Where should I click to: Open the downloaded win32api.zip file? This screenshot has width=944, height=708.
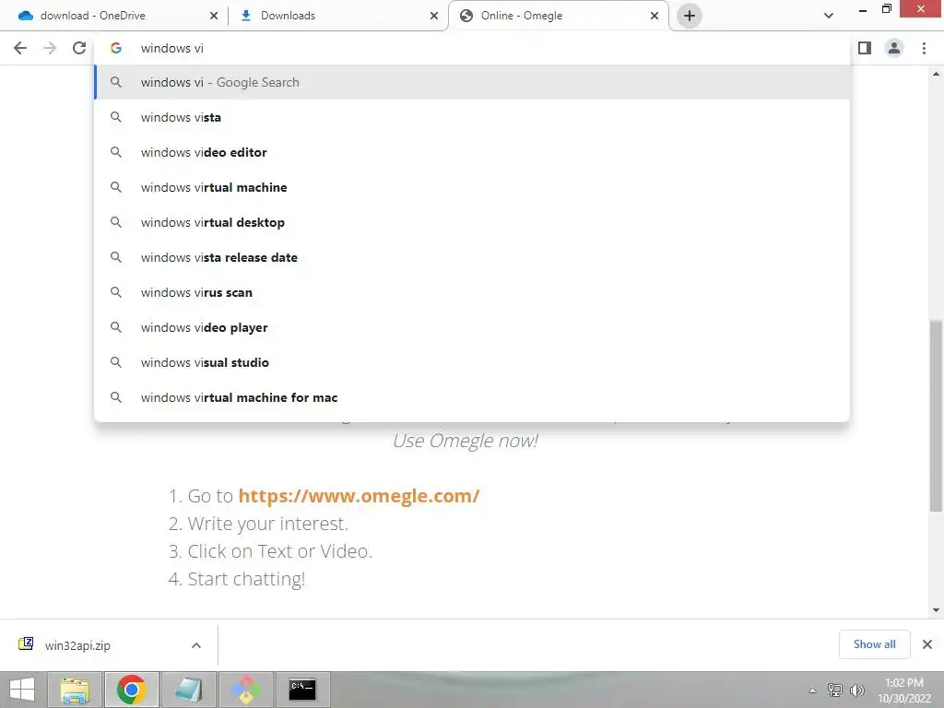[x=77, y=645]
